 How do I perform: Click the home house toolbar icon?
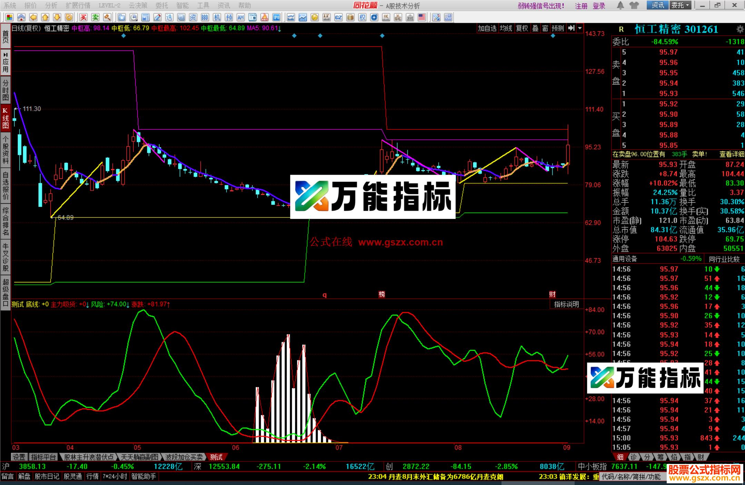(x=21, y=17)
